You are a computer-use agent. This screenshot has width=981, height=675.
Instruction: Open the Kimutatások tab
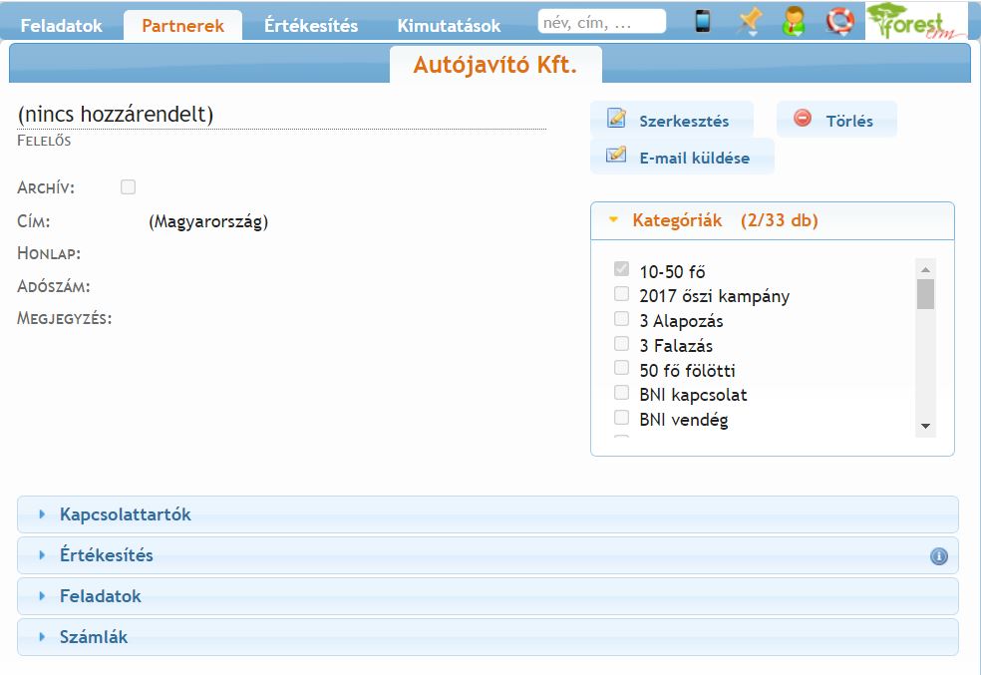pos(449,26)
